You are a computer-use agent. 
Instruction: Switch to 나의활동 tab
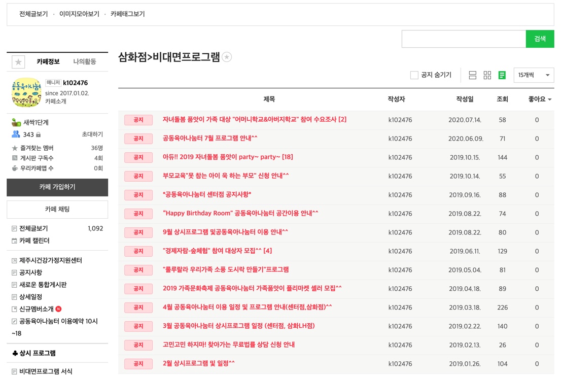84,61
